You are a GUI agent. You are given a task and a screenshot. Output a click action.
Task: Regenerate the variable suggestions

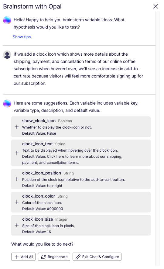tap(54, 257)
